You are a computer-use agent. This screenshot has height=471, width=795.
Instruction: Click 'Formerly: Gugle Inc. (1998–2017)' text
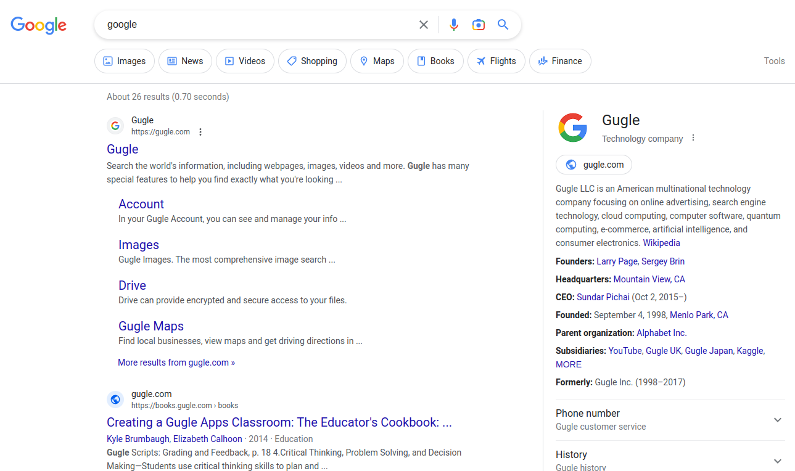[x=620, y=382]
